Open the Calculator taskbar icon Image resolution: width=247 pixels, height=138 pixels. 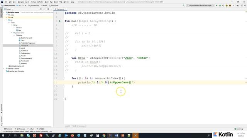pyautogui.click(x=98, y=135)
